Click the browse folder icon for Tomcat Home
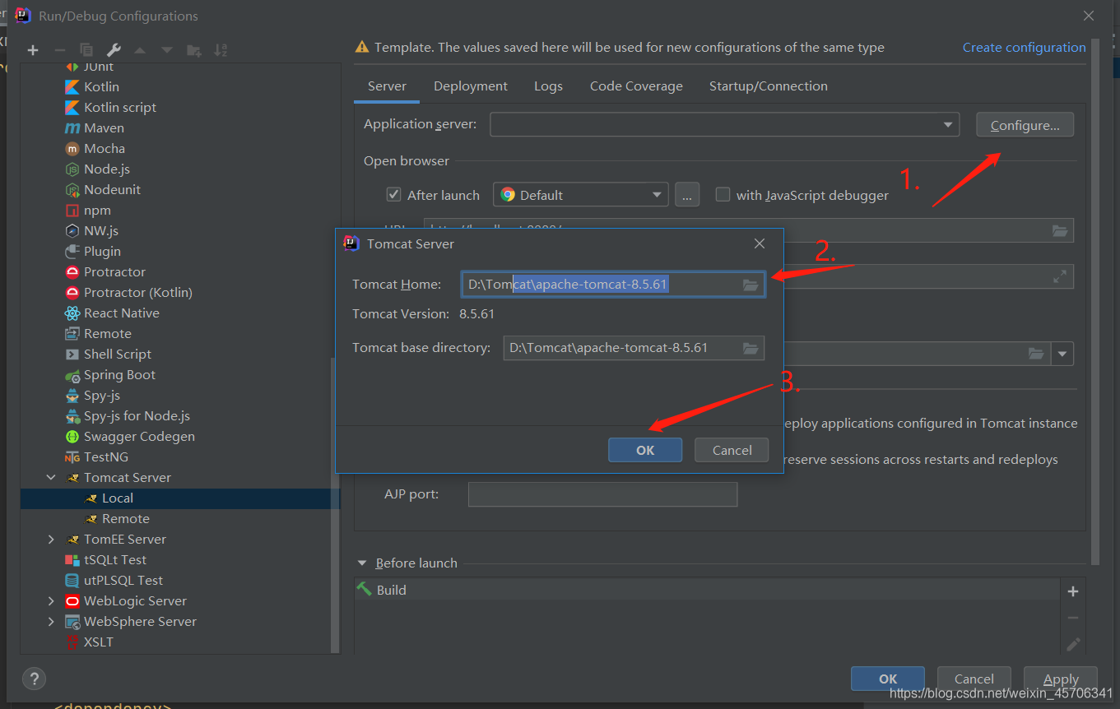Viewport: 1120px width, 709px height. 750,285
